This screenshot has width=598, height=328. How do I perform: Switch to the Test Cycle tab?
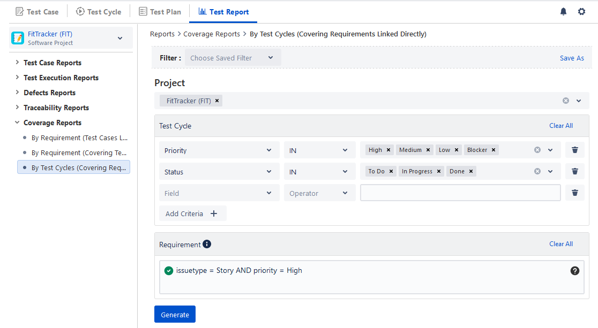coord(99,12)
